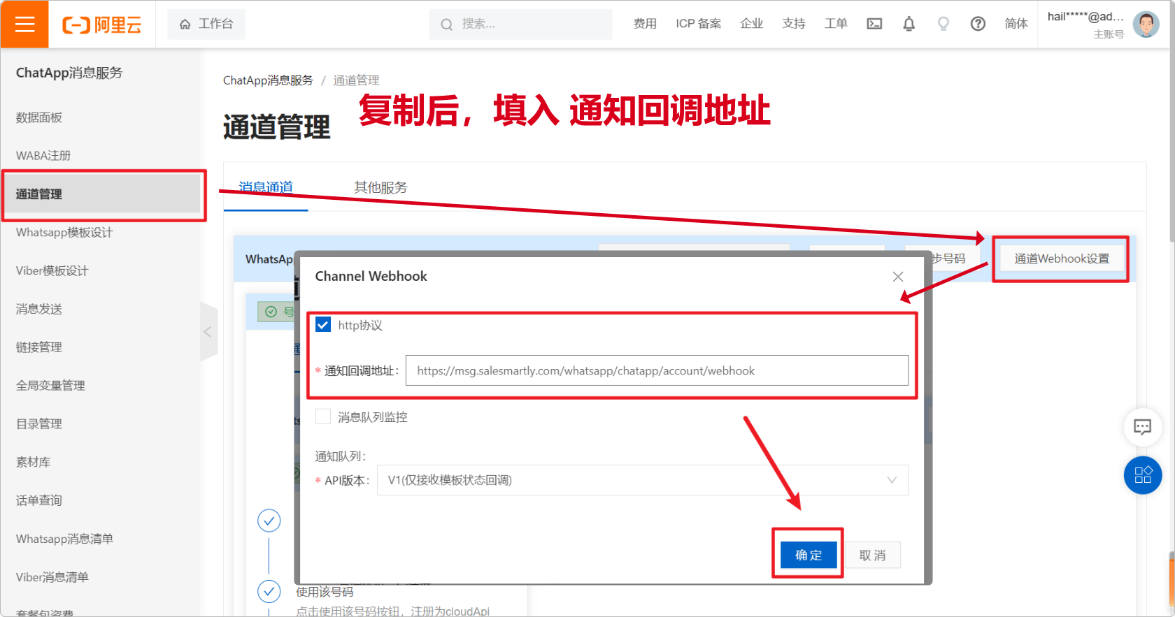This screenshot has width=1175, height=617.
Task: Open the chat feedback floating icon
Action: 1142,426
